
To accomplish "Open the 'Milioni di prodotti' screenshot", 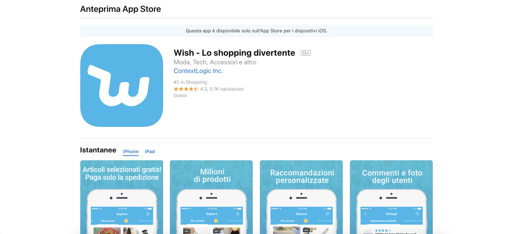I will click(x=211, y=197).
